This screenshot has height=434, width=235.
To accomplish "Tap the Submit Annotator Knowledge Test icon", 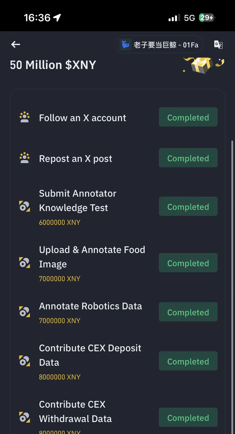I will click(x=25, y=206).
